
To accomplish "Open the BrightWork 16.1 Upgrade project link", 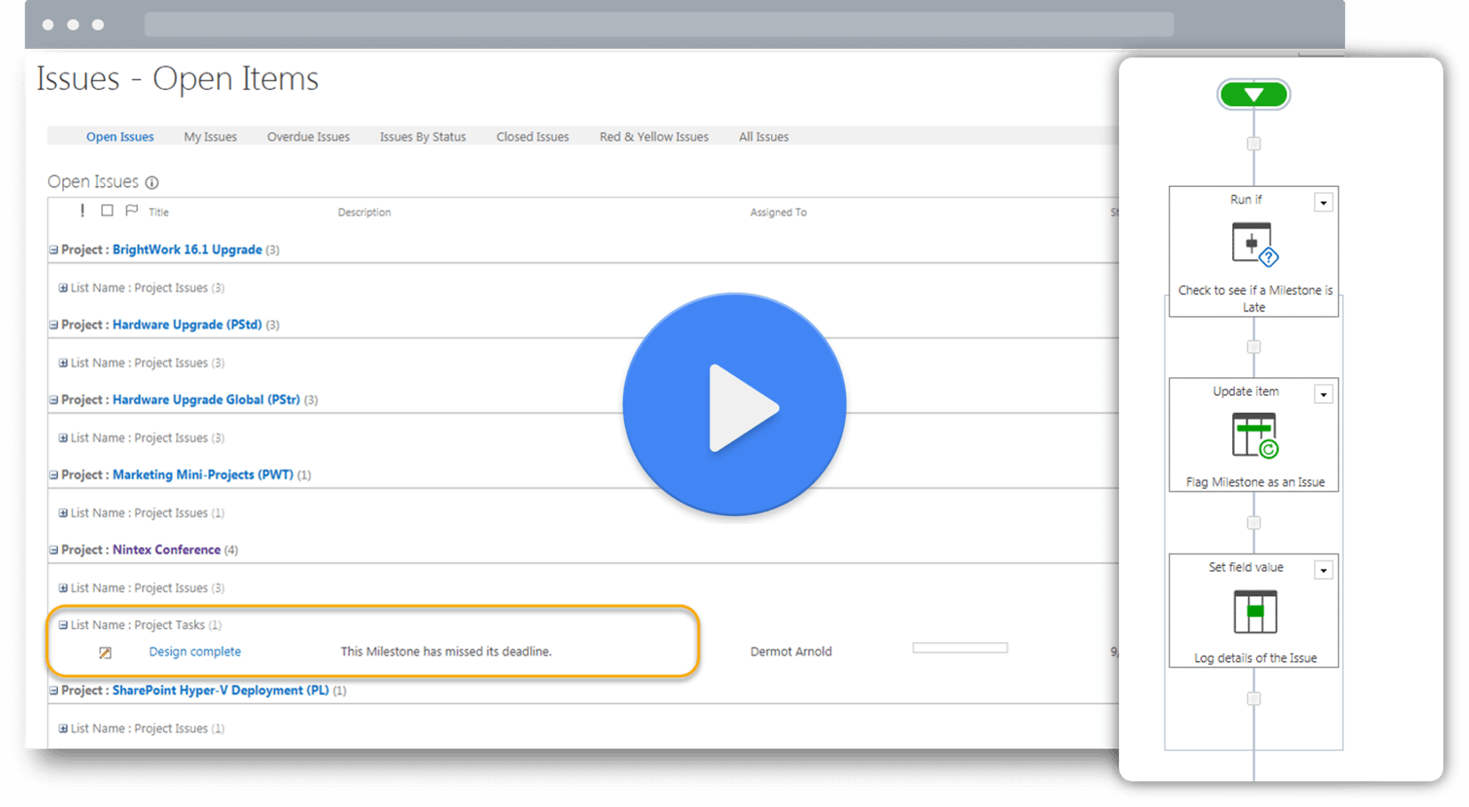I will tap(187, 250).
